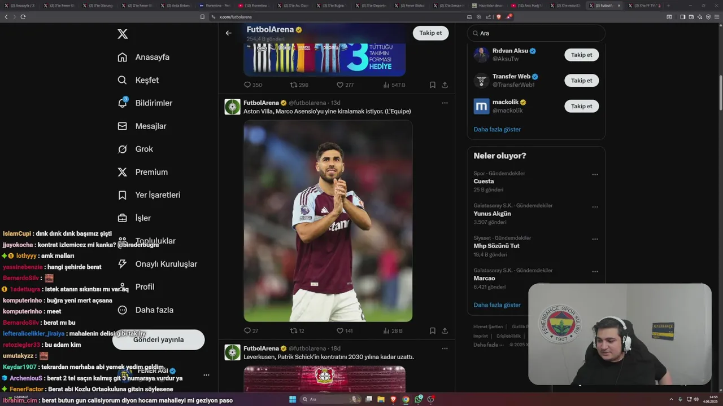Open Chrome from the taskbar
Image resolution: width=723 pixels, height=406 pixels.
pos(406,399)
